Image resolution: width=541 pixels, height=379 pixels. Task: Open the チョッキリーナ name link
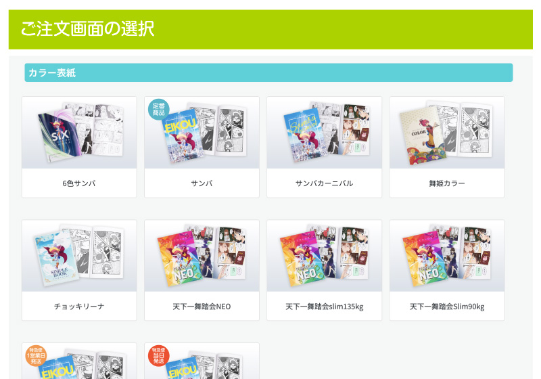point(79,306)
